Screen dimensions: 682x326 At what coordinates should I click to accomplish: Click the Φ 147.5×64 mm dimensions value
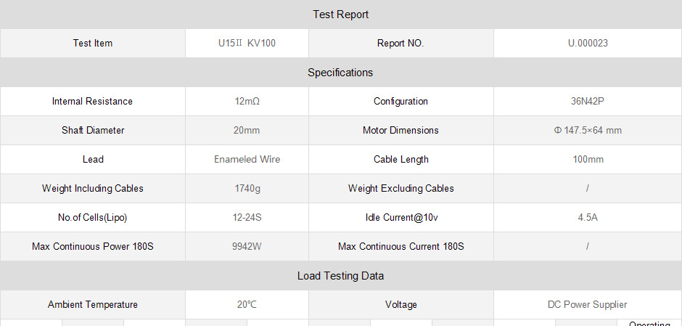[x=588, y=130]
